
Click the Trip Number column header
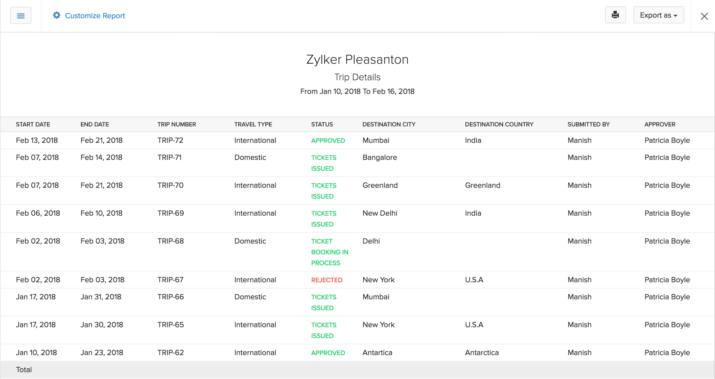177,124
